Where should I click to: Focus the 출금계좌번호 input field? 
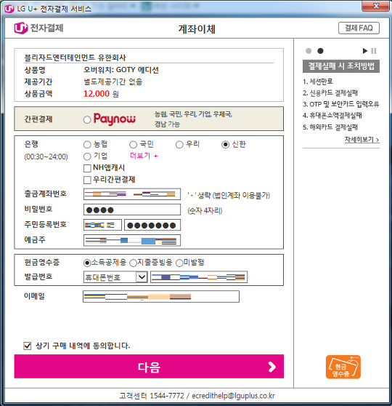click(x=132, y=194)
